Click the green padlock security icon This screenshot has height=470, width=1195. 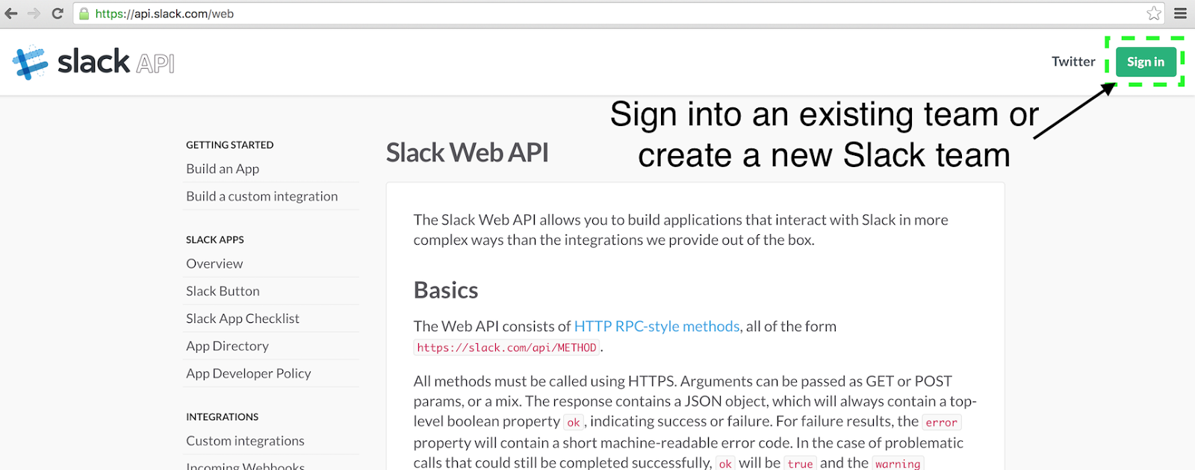tap(84, 13)
